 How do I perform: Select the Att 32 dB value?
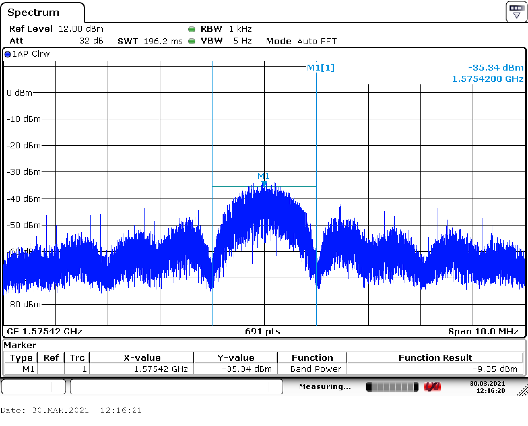[91, 41]
